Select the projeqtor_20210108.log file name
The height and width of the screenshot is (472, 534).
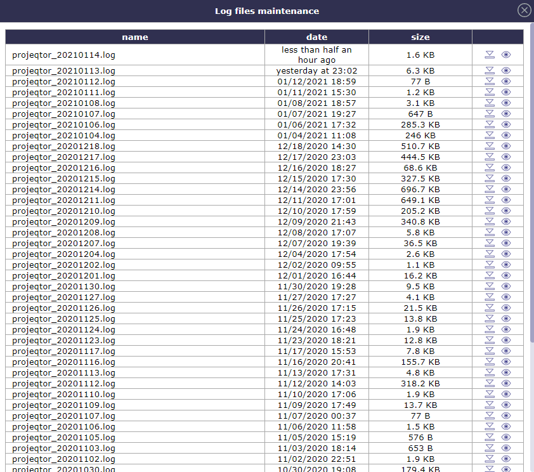64,103
